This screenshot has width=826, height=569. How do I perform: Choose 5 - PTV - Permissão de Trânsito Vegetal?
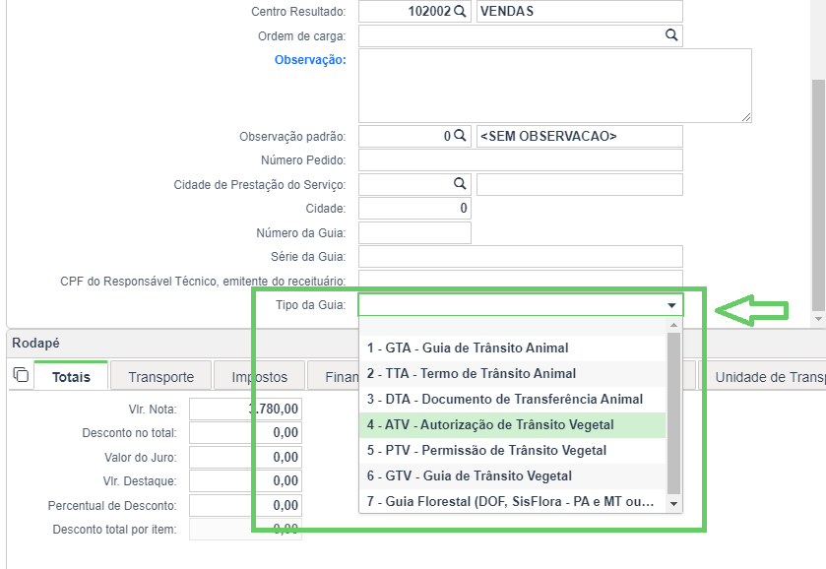pyautogui.click(x=513, y=451)
